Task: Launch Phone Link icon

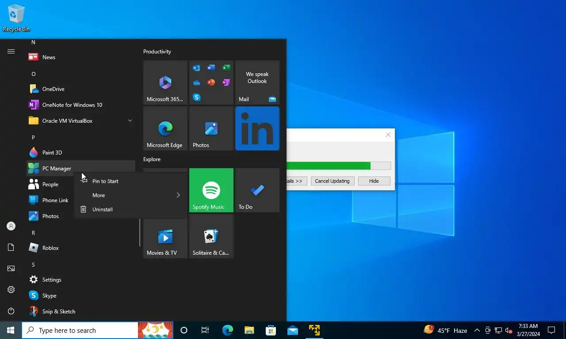Action: pyautogui.click(x=34, y=200)
